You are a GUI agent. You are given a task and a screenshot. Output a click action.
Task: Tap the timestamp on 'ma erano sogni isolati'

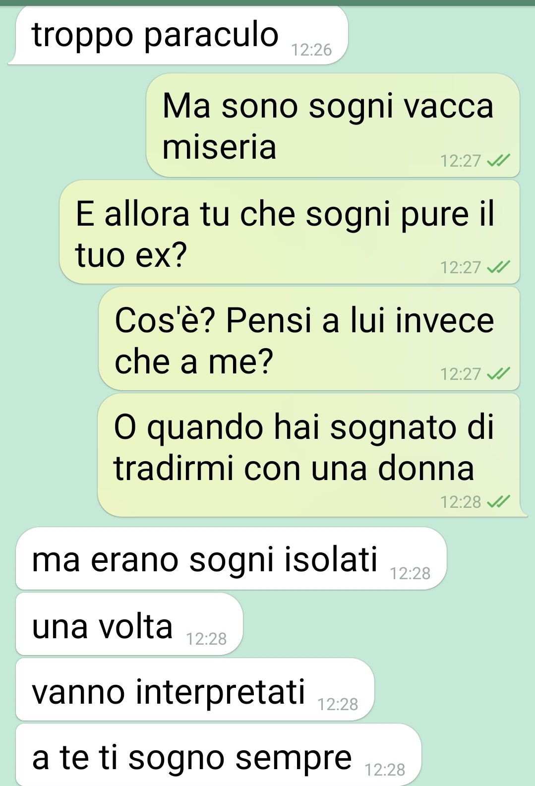click(410, 573)
